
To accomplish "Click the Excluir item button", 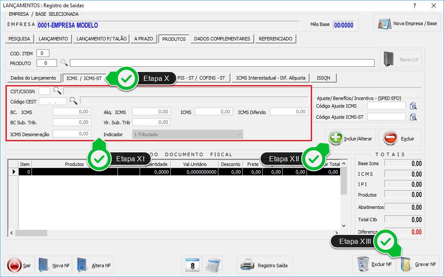I will 400,139.
